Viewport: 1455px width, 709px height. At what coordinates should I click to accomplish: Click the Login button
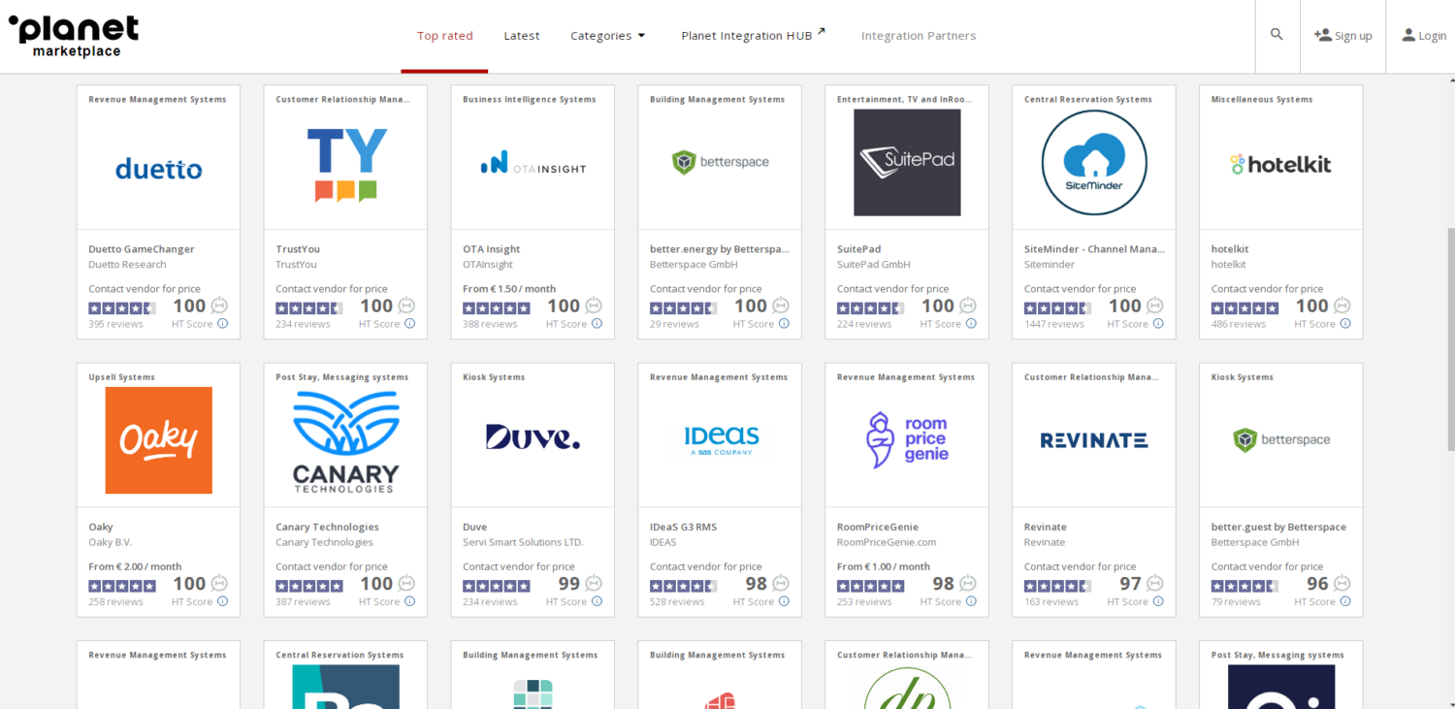[1423, 36]
